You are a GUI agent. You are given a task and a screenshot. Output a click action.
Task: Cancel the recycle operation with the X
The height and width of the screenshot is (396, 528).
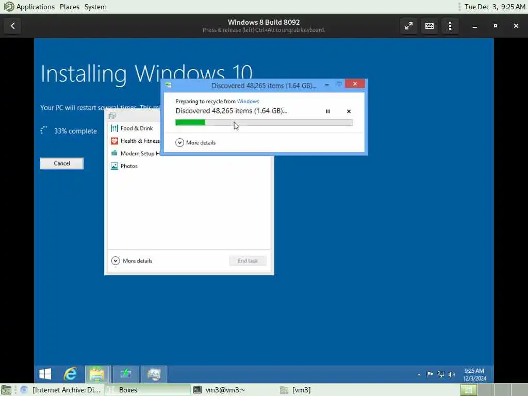coord(349,111)
